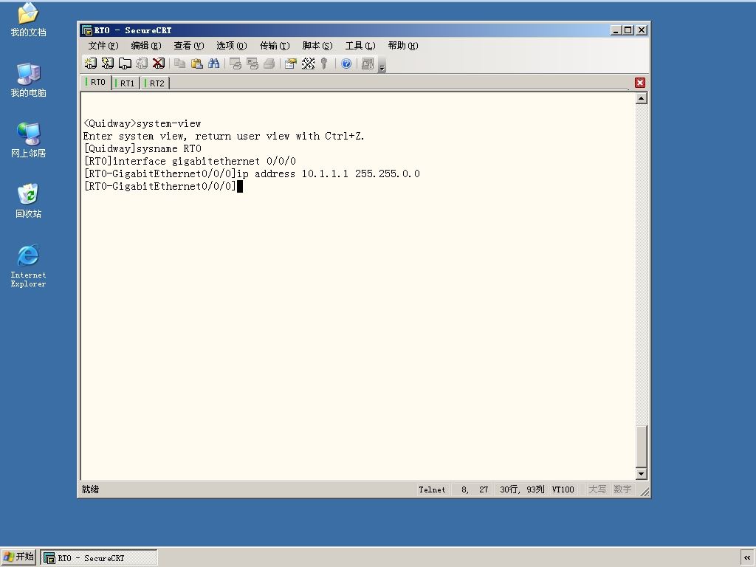Image resolution: width=756 pixels, height=567 pixels.
Task: Open Session Options icon
Action: click(x=290, y=63)
